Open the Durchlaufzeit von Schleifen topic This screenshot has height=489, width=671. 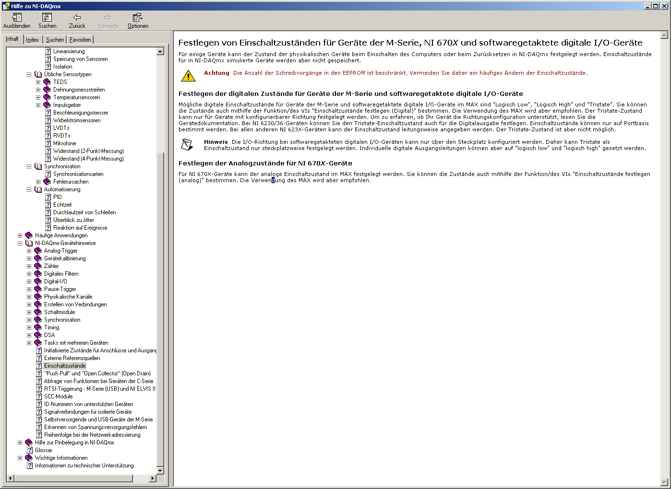tap(84, 212)
